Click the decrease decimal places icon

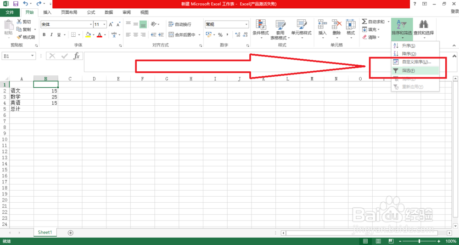(245, 35)
